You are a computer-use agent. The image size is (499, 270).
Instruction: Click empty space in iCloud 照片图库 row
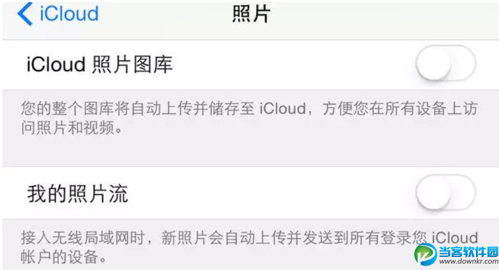293,65
